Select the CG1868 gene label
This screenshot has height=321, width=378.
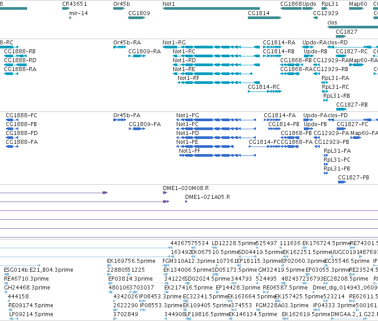(291, 4)
